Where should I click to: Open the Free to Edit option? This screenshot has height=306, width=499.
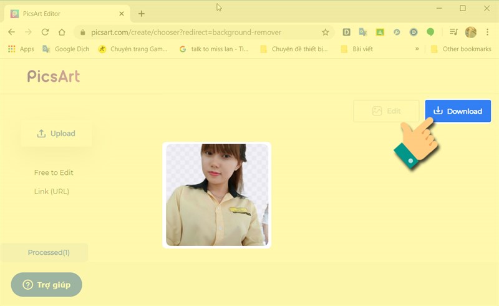click(x=54, y=172)
